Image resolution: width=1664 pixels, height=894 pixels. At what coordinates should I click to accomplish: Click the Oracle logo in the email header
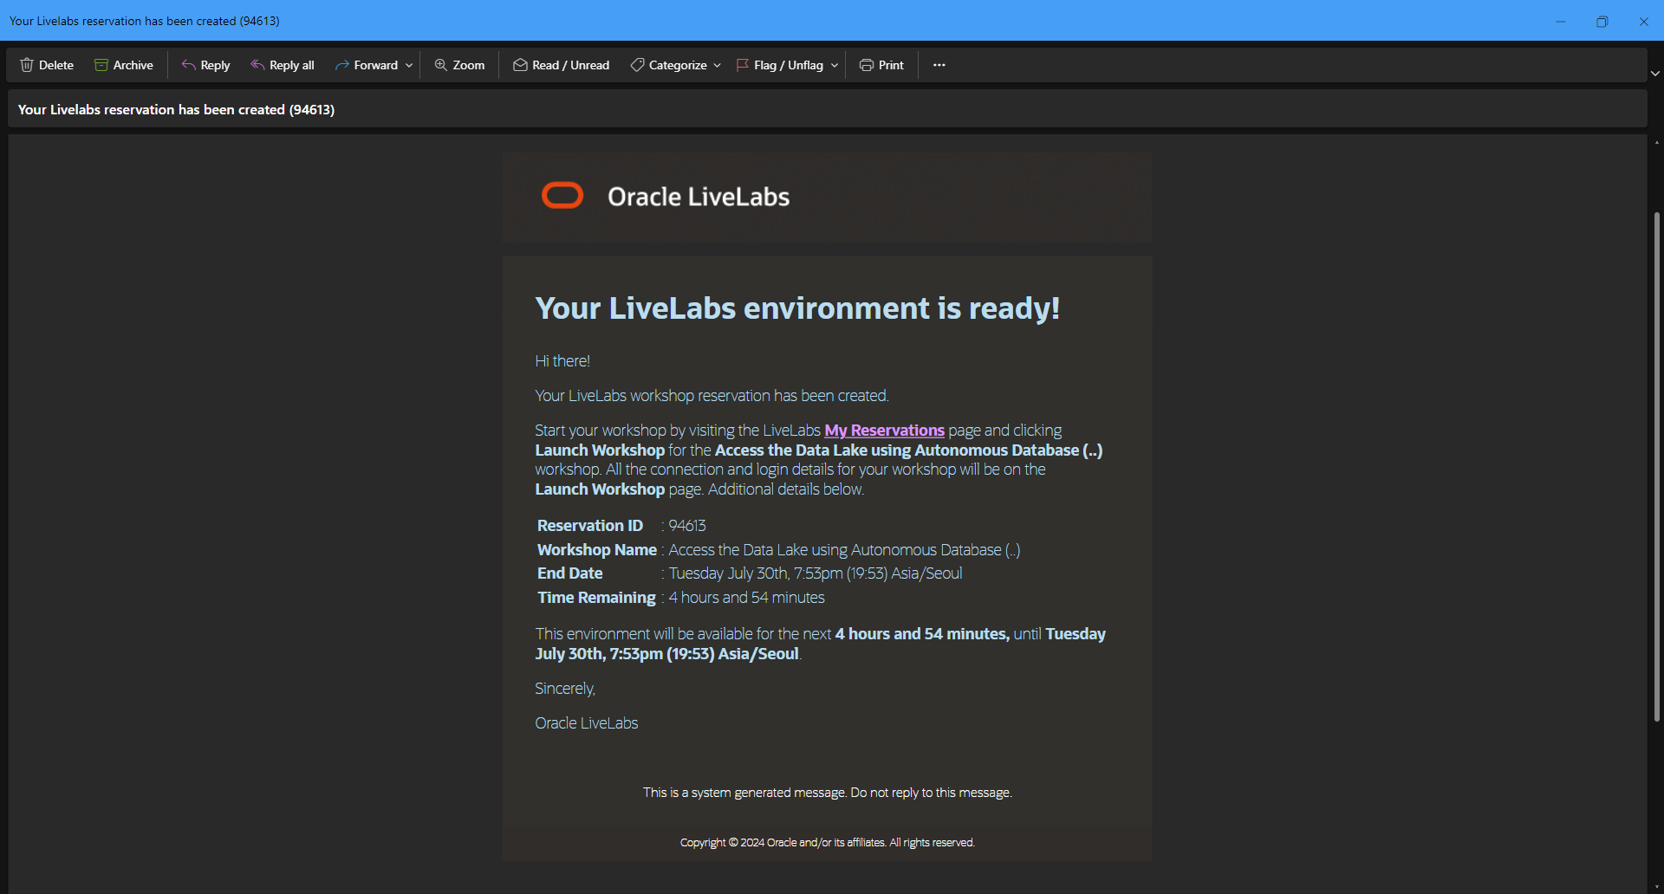click(562, 196)
